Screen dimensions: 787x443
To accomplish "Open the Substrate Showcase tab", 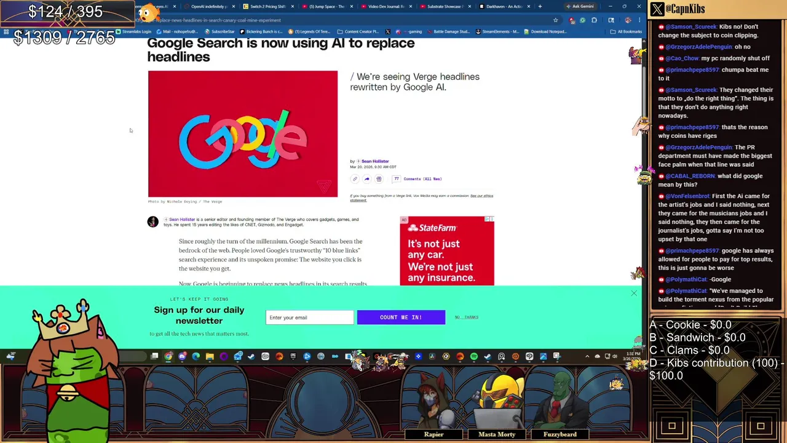I will tap(445, 7).
